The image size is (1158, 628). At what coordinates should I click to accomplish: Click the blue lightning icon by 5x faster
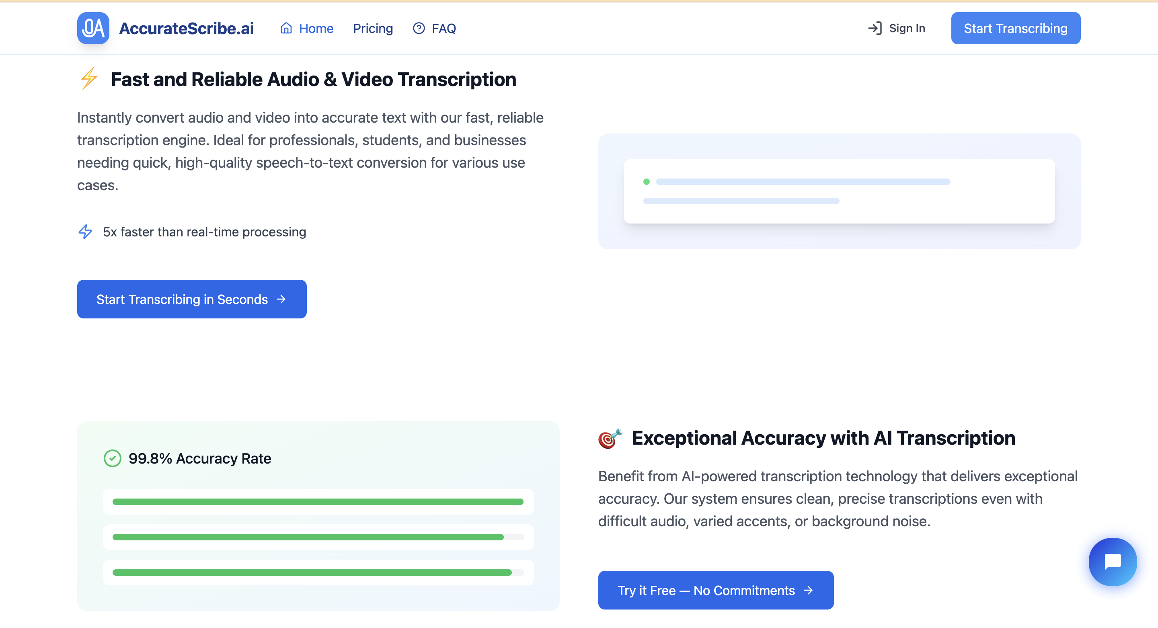tap(85, 232)
